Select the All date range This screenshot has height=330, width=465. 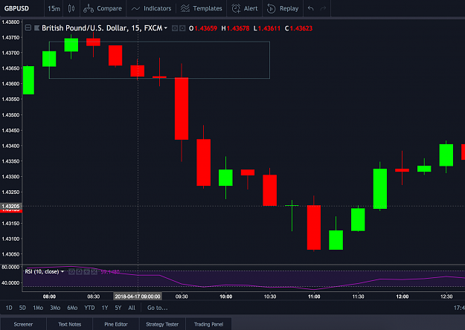pyautogui.click(x=132, y=308)
